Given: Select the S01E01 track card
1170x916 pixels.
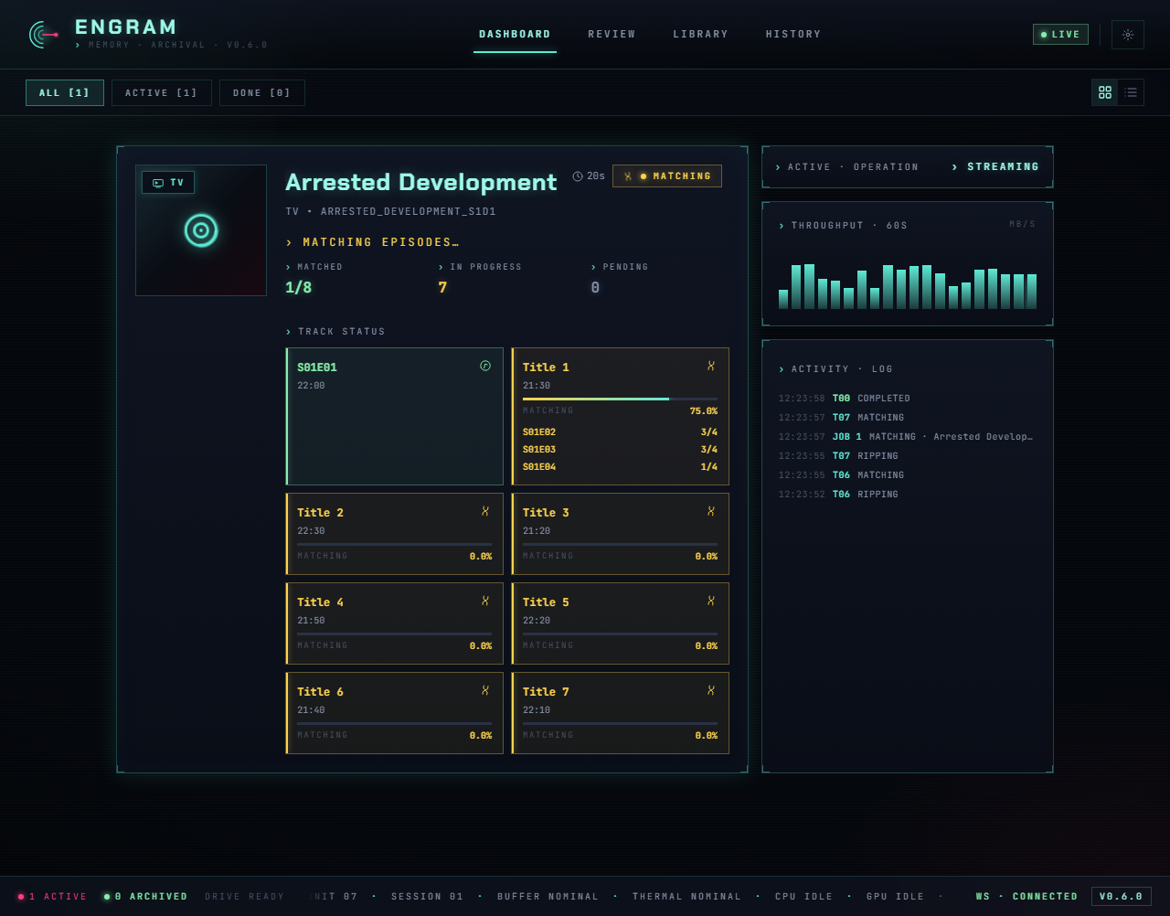Looking at the screenshot, I should [394, 416].
